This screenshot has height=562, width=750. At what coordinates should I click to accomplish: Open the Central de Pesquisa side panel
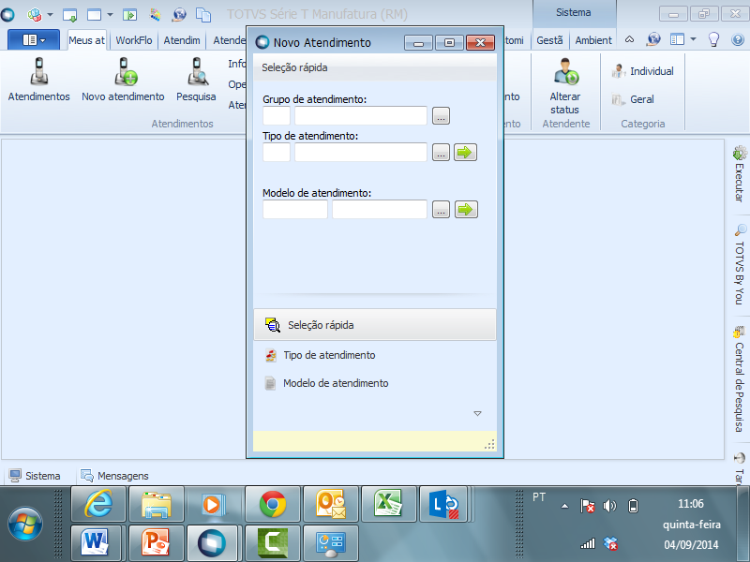pyautogui.click(x=740, y=379)
